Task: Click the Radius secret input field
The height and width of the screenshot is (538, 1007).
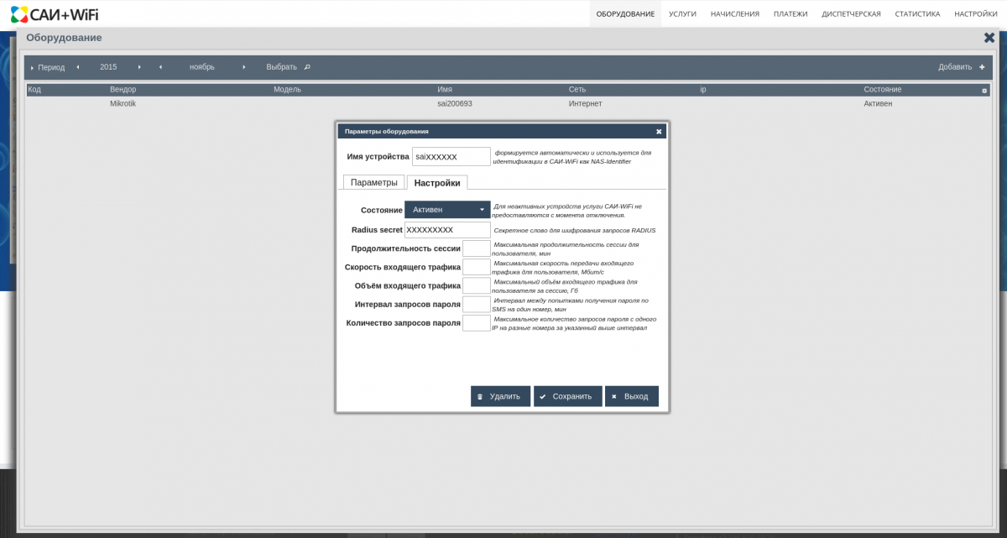Action: pyautogui.click(x=447, y=230)
